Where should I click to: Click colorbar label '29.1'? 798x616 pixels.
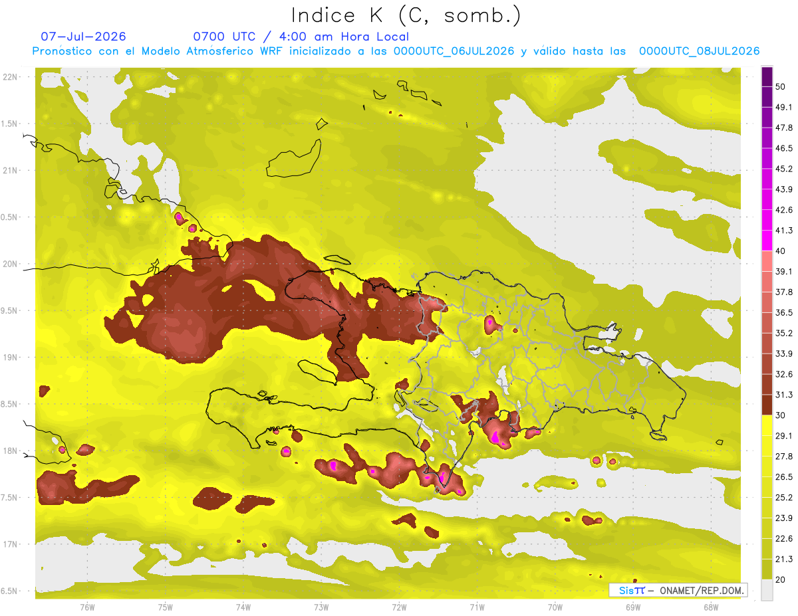(784, 436)
